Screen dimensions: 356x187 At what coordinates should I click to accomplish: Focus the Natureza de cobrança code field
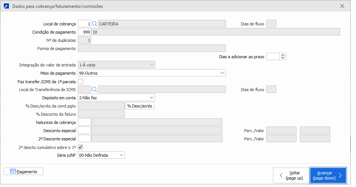(x=85, y=122)
